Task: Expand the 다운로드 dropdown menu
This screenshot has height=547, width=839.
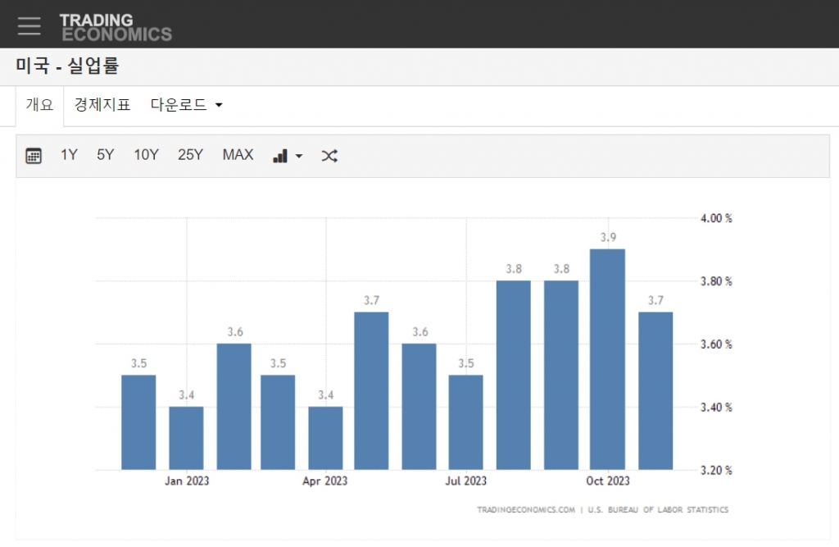Action: [187, 105]
